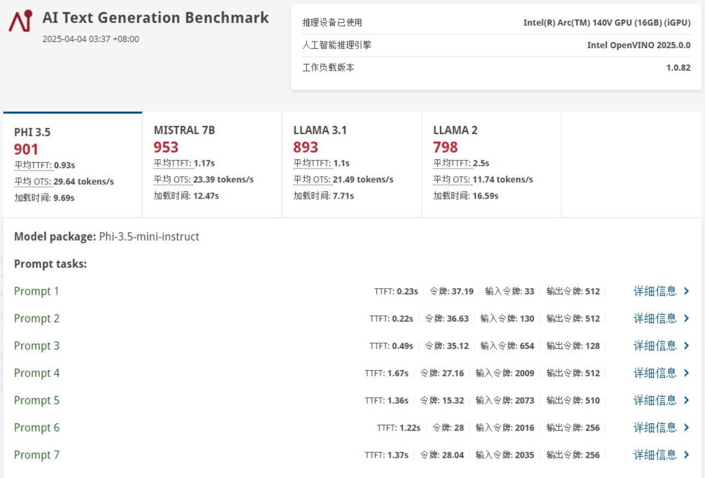Switch to the MISTRAL 7B tab
The height and width of the screenshot is (478, 705).
point(212,165)
